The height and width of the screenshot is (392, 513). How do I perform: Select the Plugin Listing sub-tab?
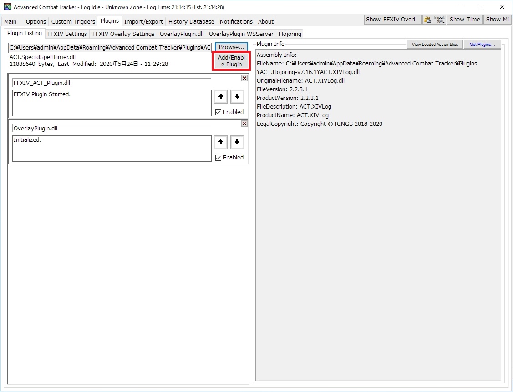(x=25, y=33)
